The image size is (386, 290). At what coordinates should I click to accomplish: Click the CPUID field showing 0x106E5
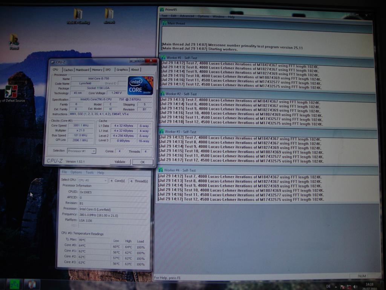pos(113,192)
